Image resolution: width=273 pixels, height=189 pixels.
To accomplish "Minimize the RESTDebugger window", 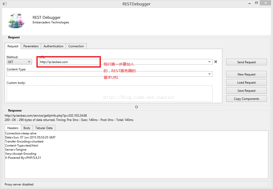I will pyautogui.click(x=250, y=3).
